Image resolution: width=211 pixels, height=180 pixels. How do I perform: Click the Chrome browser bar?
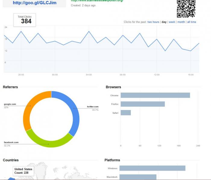click(155, 95)
